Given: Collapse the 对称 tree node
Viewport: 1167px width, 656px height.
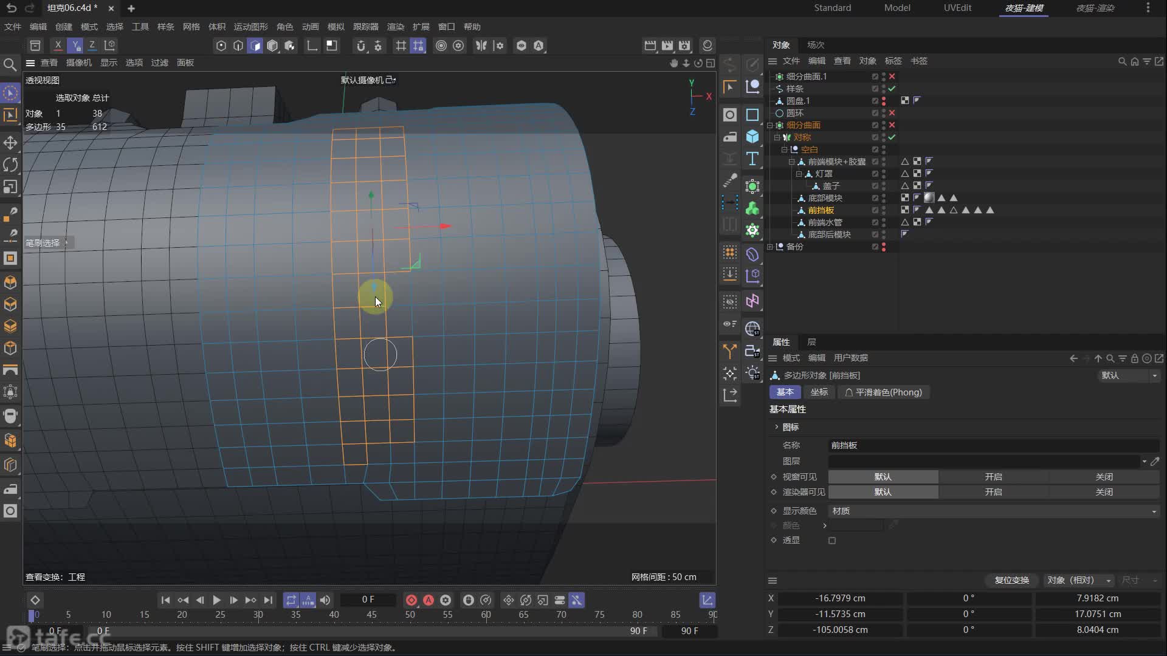Looking at the screenshot, I should point(777,137).
